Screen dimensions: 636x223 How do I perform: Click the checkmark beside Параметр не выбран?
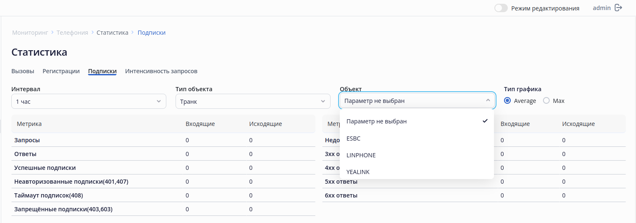point(485,121)
